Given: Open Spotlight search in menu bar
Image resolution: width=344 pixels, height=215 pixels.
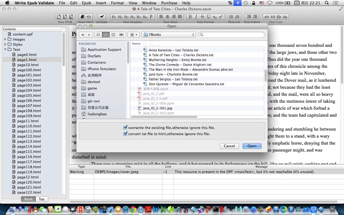Looking at the screenshot, I should coord(327,3).
